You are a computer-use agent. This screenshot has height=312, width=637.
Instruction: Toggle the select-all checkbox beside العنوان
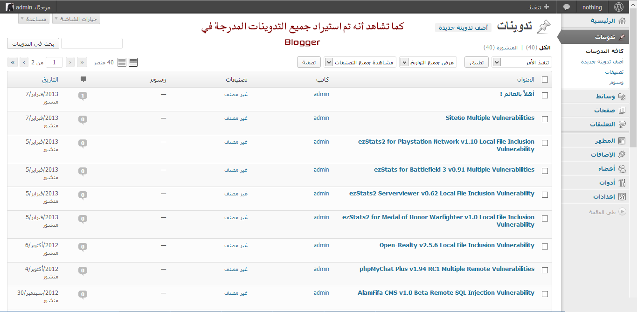pos(545,80)
